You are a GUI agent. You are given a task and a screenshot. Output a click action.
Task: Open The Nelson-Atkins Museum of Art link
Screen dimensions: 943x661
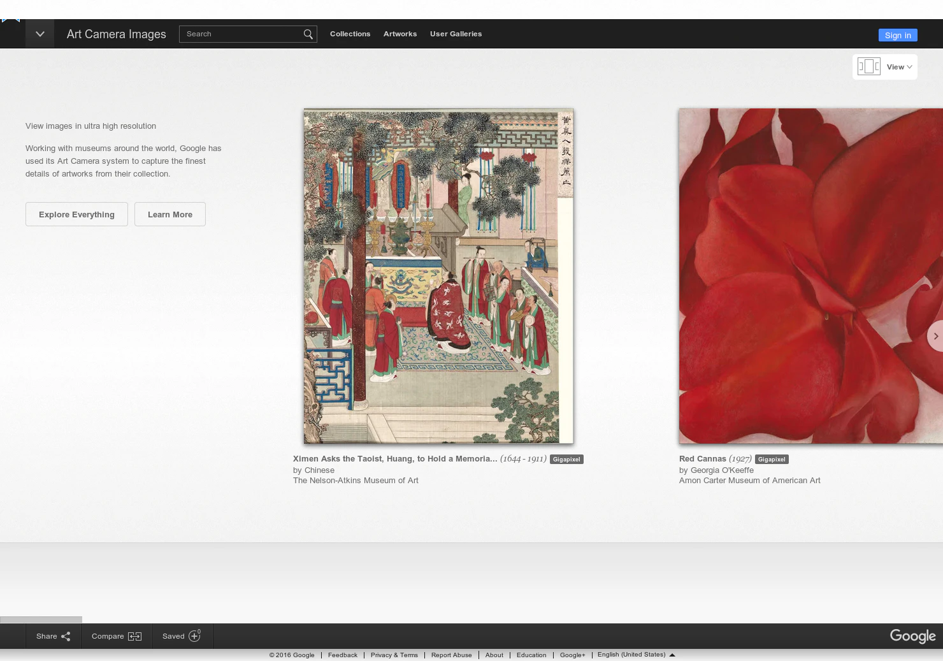point(356,481)
